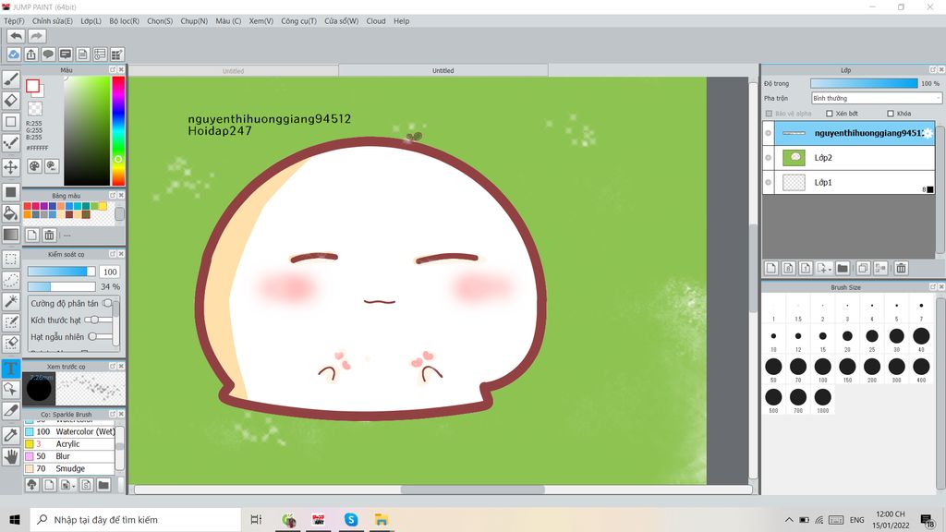Select the Hand pan tool
This screenshot has width=946, height=532.
coord(11,456)
